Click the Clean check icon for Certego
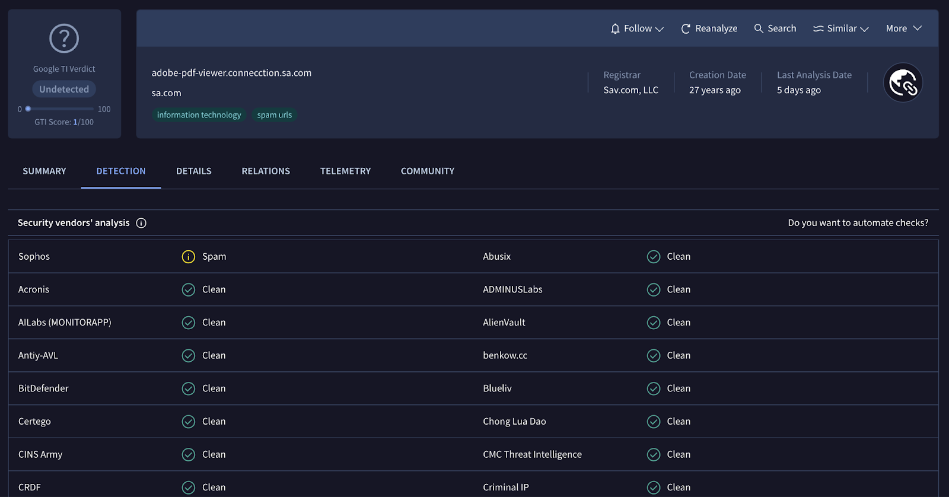 188,422
